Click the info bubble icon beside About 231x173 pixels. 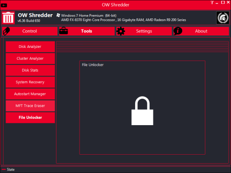tap(178, 31)
